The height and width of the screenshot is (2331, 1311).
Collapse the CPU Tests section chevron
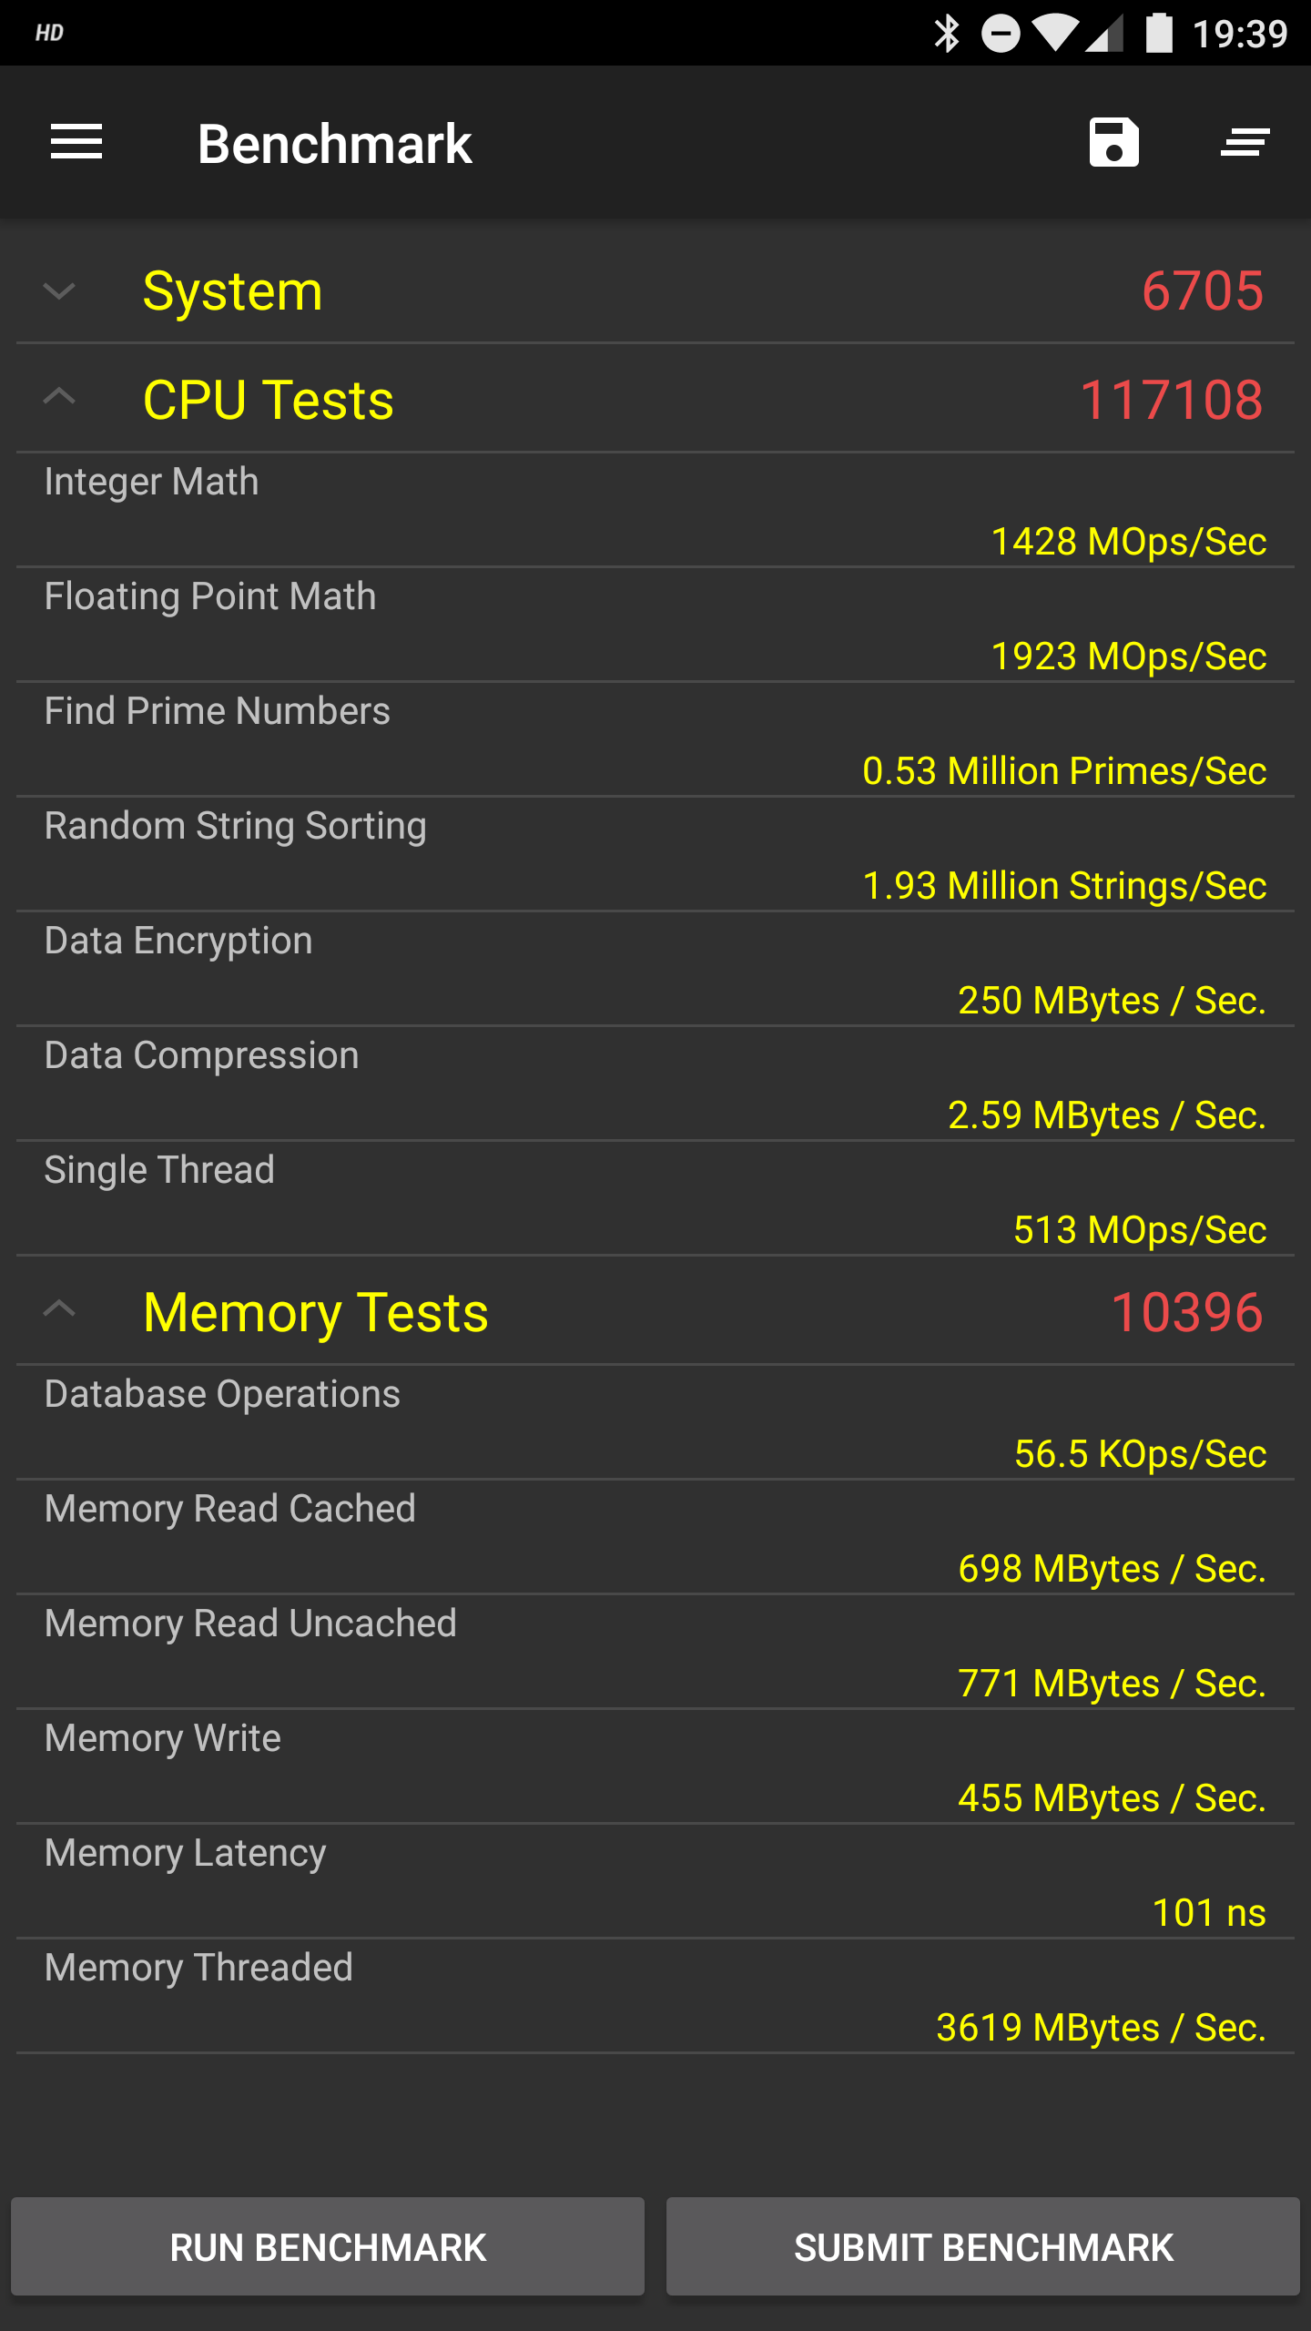tap(59, 398)
